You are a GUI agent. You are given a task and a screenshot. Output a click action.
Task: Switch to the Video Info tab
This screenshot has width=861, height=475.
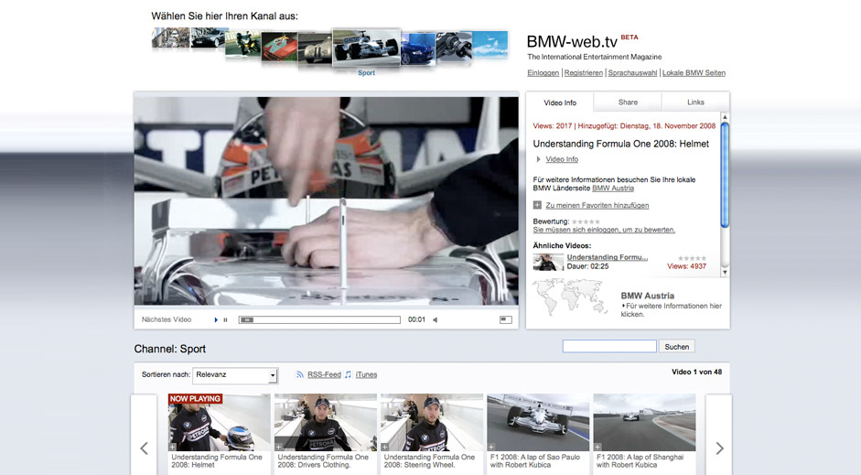[x=560, y=103]
